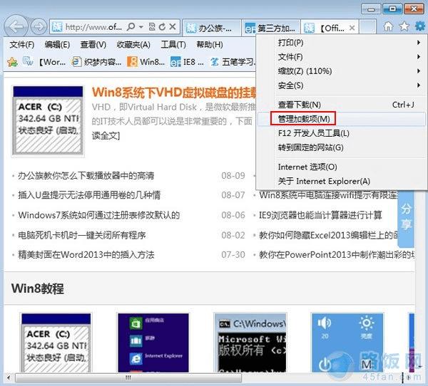Viewport: 428px width, 386px height.
Task: Open Win8系统中电脑连接wifi提示有限 article
Action: pyautogui.click(x=328, y=195)
